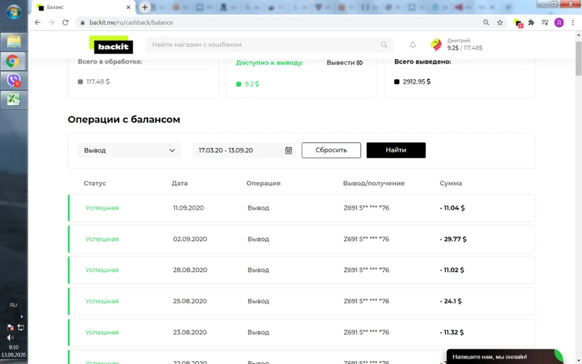Screen dimensions: 582x364
Task: Click the user avatar icon next to Дмитрий
Action: coord(436,45)
